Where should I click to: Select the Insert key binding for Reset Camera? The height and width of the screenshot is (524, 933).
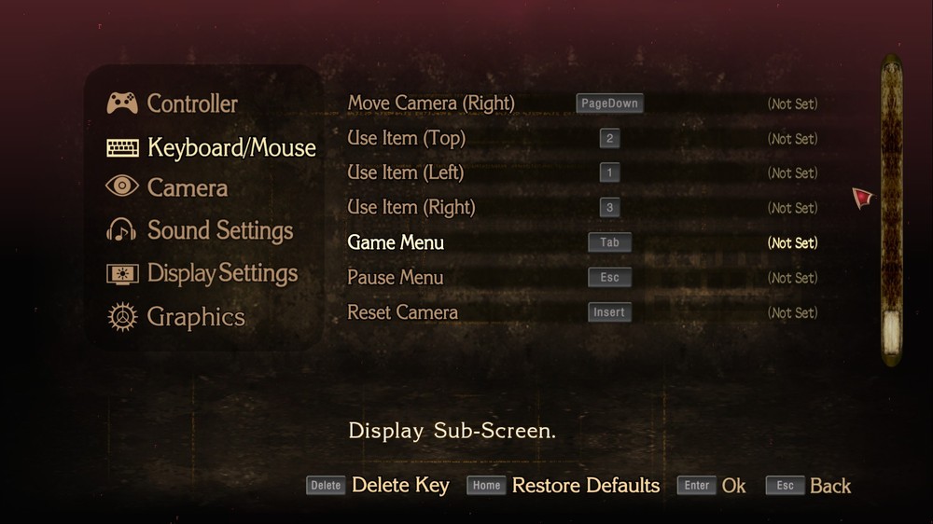click(x=609, y=311)
